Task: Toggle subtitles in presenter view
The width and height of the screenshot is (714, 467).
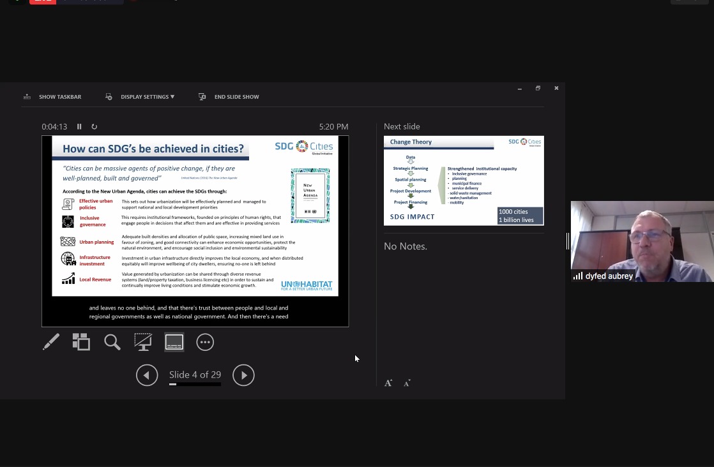Action: point(174,342)
